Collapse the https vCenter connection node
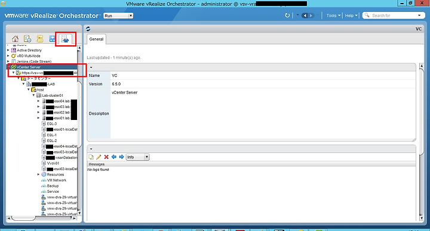 pyautogui.click(x=13, y=73)
